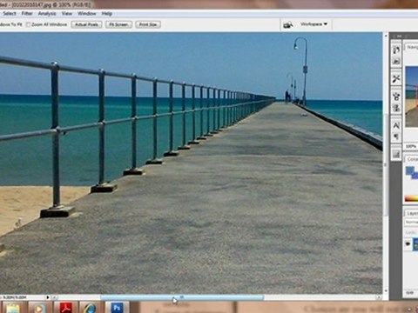The height and width of the screenshot is (313, 418).
Task: Click the document size readout in status bar
Action: [x=15, y=297]
